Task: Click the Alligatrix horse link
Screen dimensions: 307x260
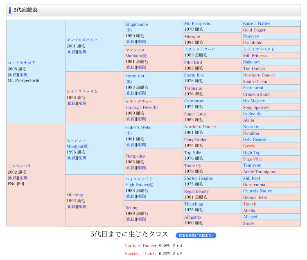Action: pyautogui.click(x=194, y=217)
